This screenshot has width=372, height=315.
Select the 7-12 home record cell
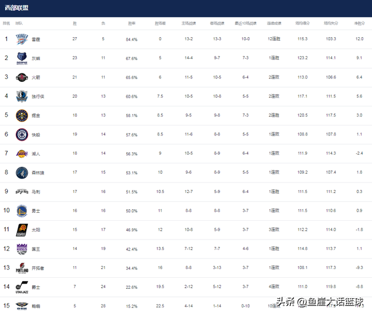[188, 249]
